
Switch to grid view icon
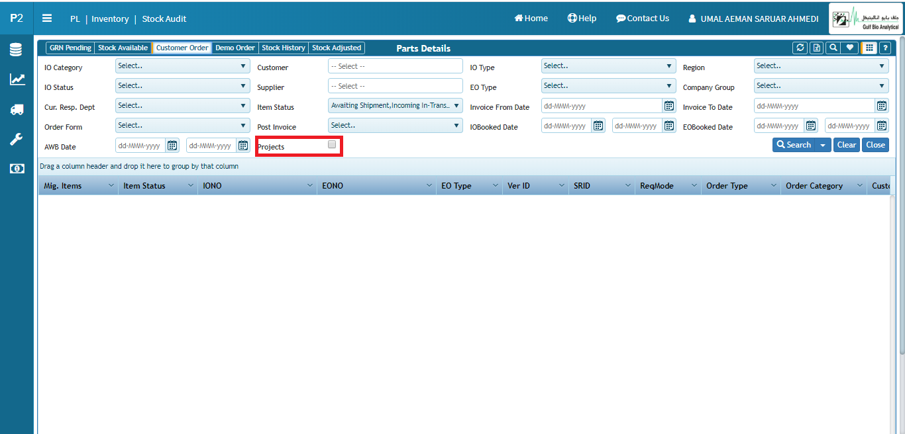click(x=869, y=48)
